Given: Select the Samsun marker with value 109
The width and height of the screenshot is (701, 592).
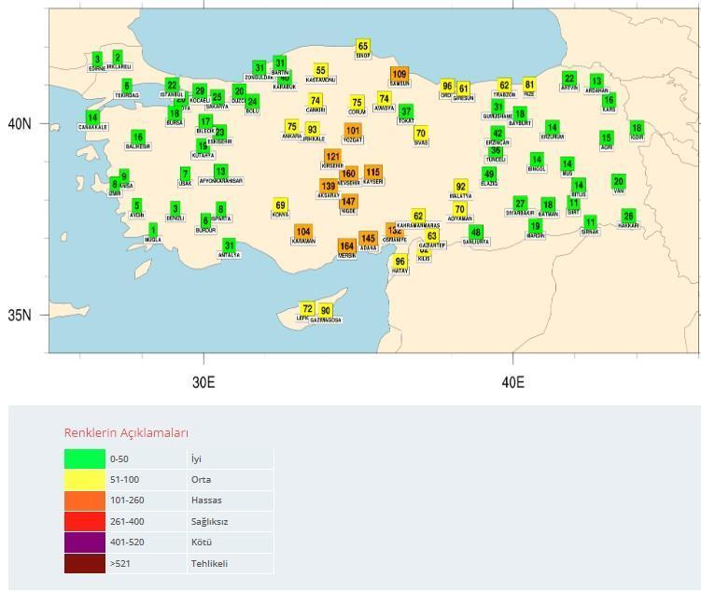Looking at the screenshot, I should (x=400, y=74).
